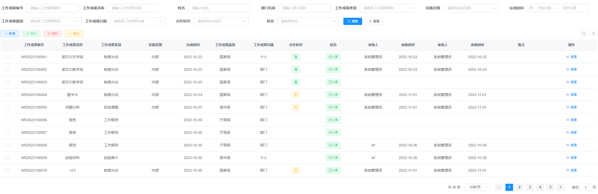The height and width of the screenshot is (194, 598).
Task: Click the 经验材料 cell
Action: pyautogui.click(x=73, y=158)
